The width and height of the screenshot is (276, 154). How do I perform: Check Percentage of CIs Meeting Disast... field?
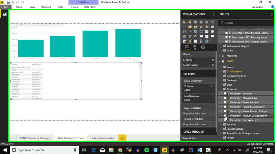[227, 33]
